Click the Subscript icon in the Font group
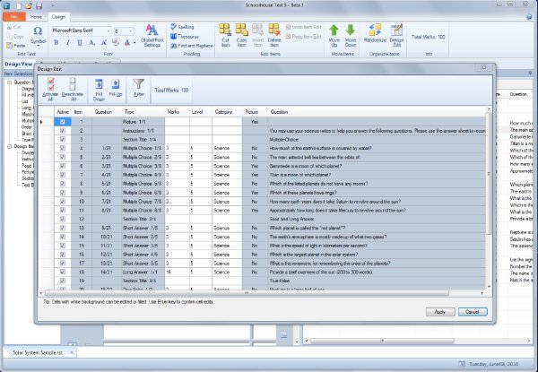This screenshot has width=538, height=372. 91,42
